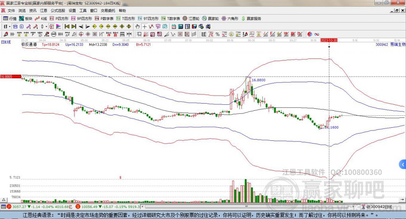The width and height of the screenshot is (406, 219).
Task: Select the parallel lines tool
Action: click(193, 34)
